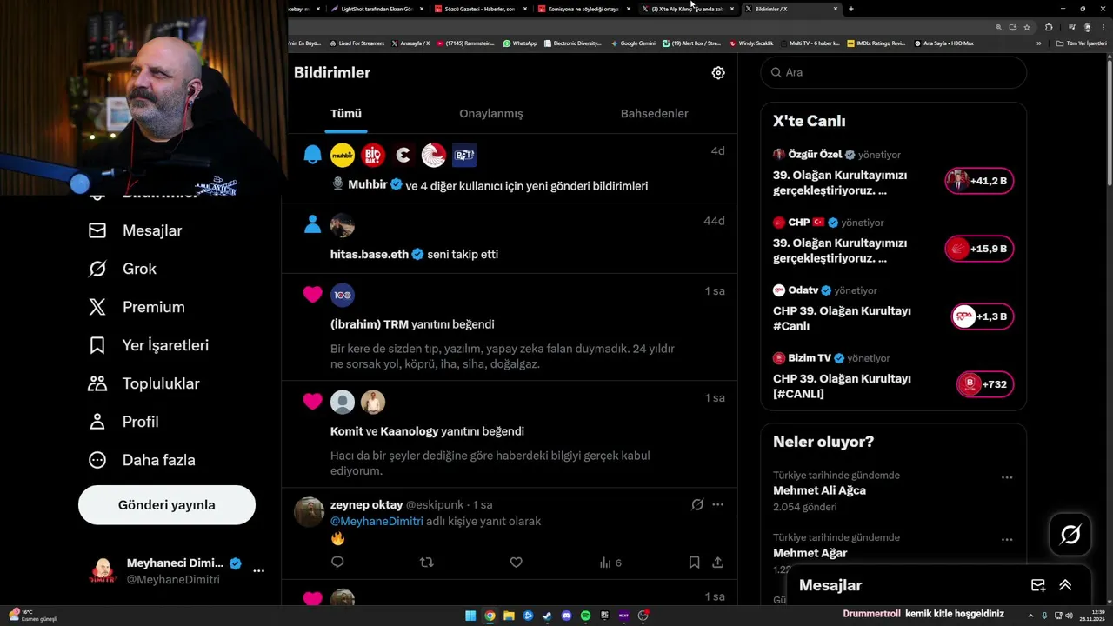Open Windows Start menu

click(470, 616)
